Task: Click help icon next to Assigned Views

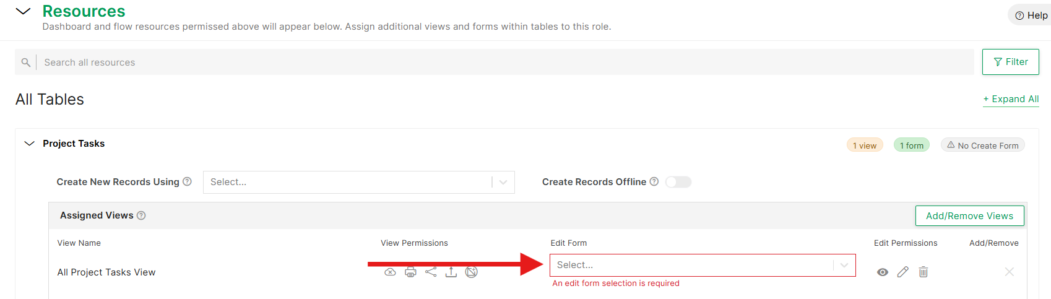Action: coord(141,215)
